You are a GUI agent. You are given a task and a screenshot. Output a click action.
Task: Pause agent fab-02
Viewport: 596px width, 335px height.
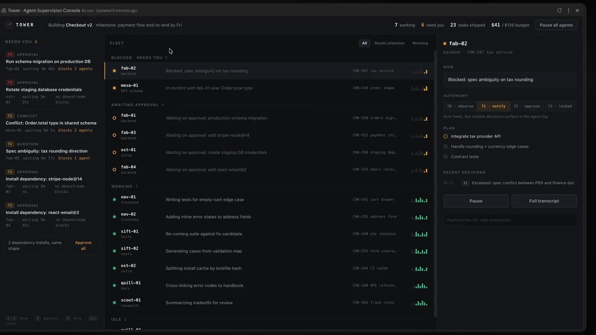476,201
